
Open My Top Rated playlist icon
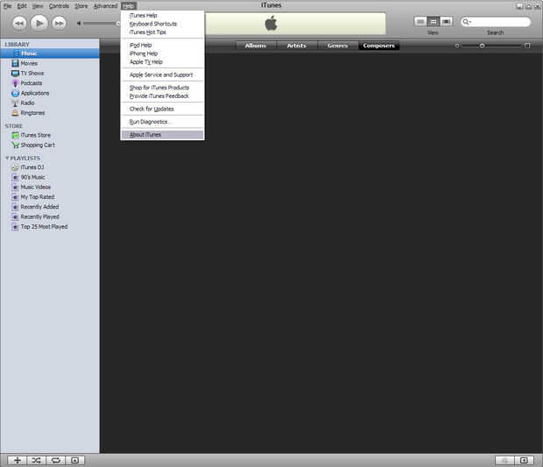point(15,197)
